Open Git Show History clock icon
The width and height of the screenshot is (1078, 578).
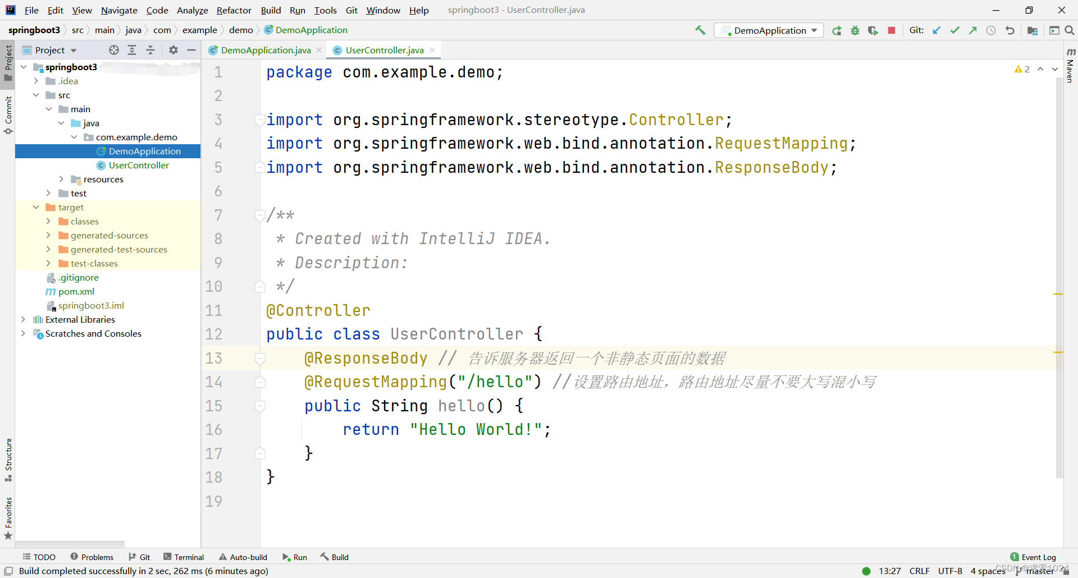[991, 30]
